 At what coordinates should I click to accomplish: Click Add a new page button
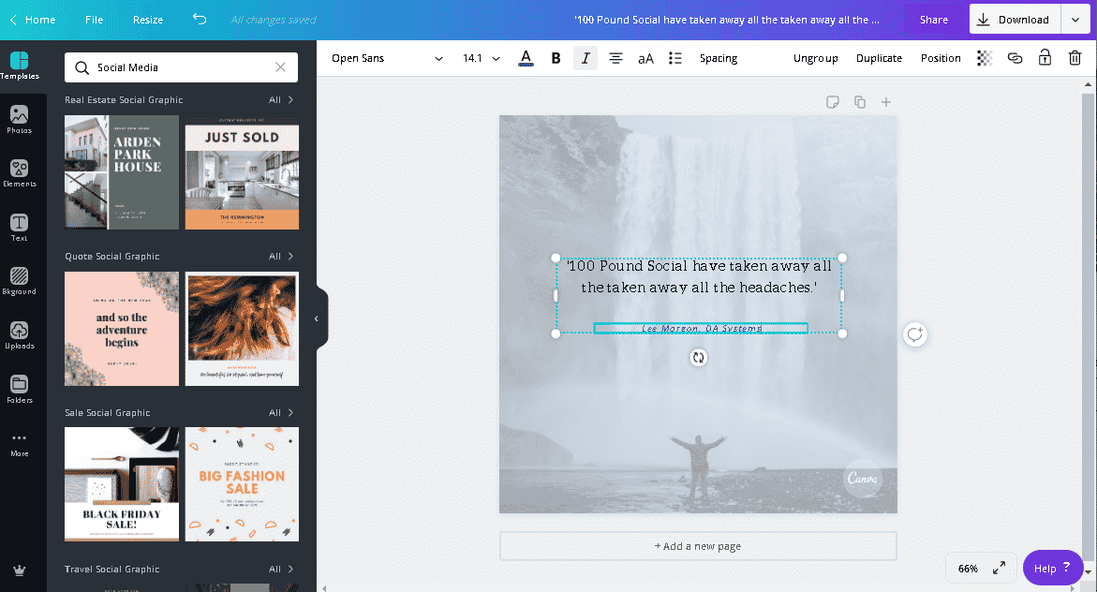pyautogui.click(x=698, y=546)
